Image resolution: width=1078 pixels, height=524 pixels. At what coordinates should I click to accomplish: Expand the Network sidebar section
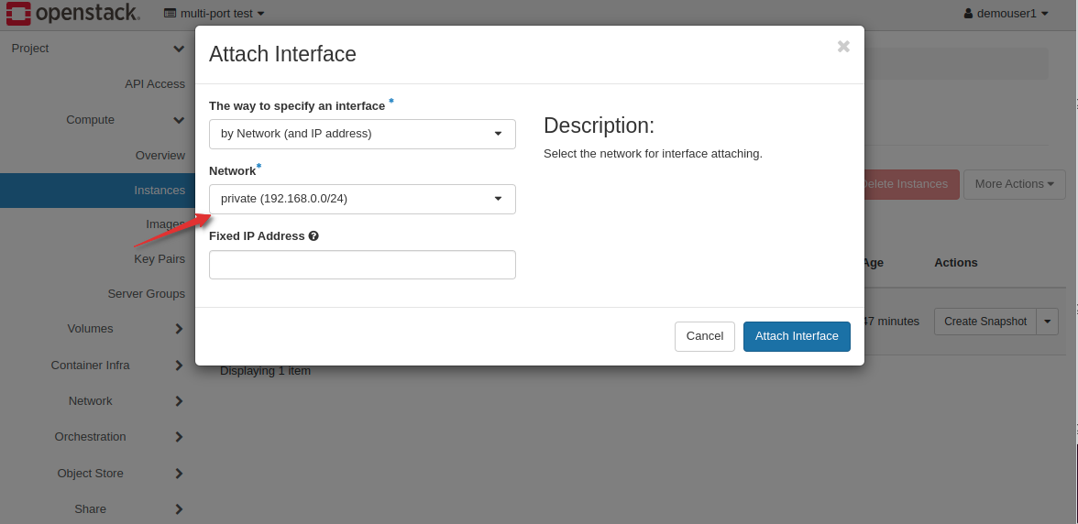pos(179,401)
